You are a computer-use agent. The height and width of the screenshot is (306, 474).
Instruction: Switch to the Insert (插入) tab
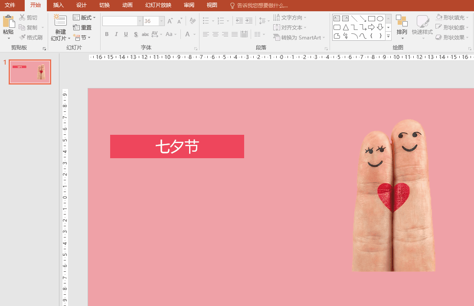(58, 5)
